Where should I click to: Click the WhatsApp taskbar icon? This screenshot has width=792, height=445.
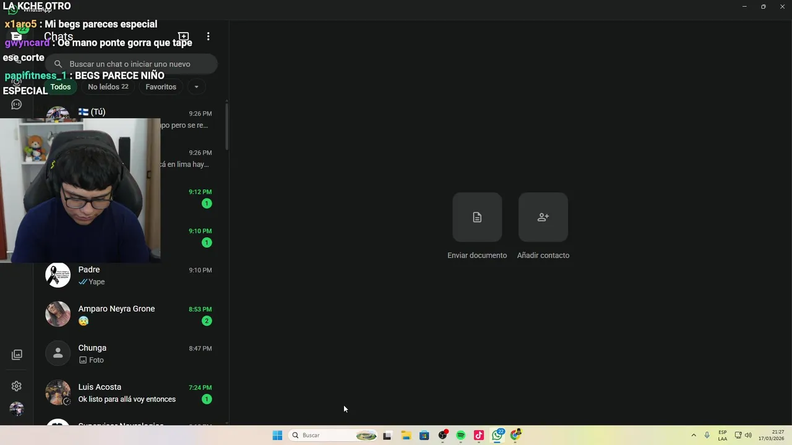point(497,435)
